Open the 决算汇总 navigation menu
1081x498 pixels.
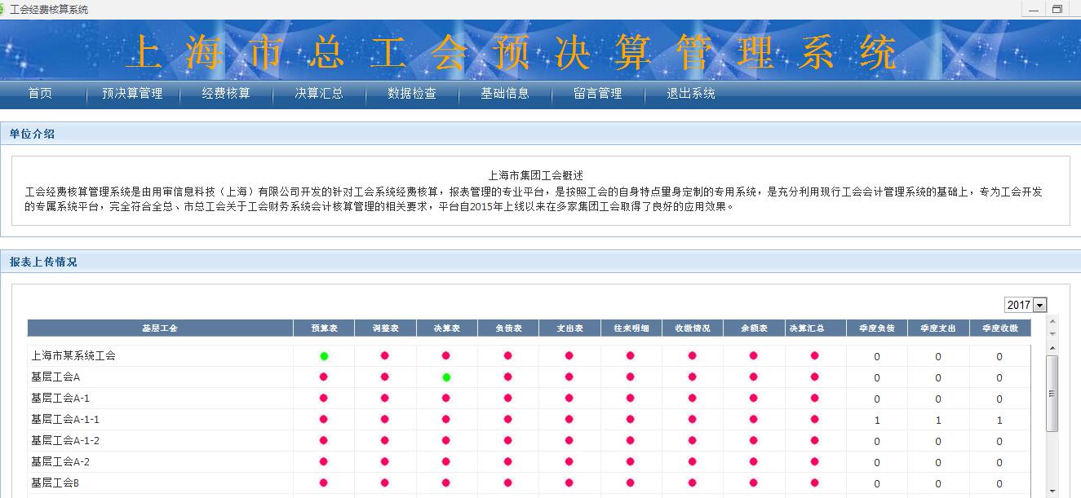pos(319,94)
